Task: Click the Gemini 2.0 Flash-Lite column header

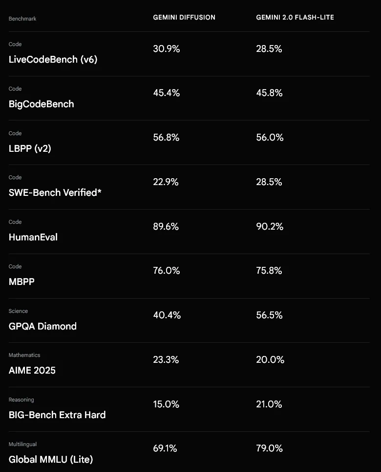Action: pyautogui.click(x=295, y=18)
